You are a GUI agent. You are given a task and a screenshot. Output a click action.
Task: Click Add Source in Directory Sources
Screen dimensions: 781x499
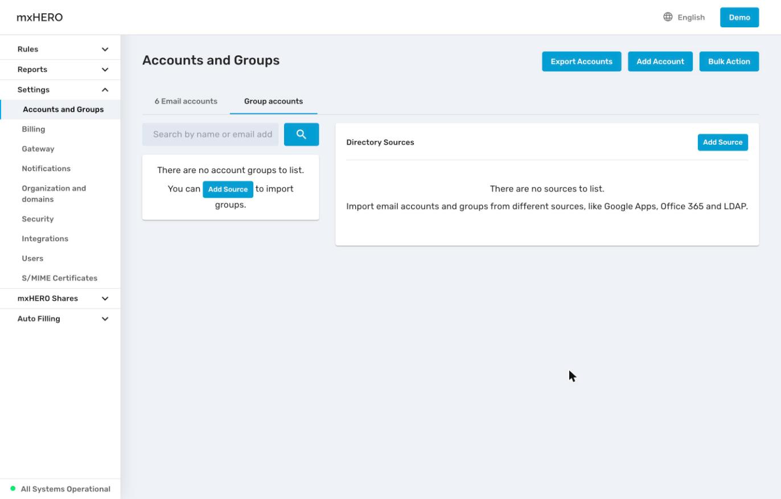723,142
